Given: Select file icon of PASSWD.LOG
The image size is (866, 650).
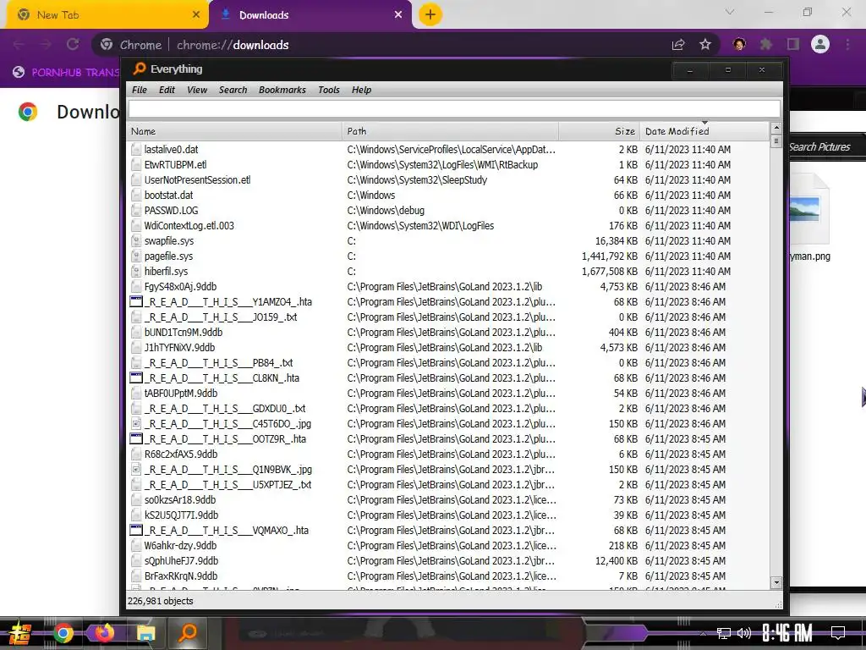Looking at the screenshot, I should (x=136, y=211).
